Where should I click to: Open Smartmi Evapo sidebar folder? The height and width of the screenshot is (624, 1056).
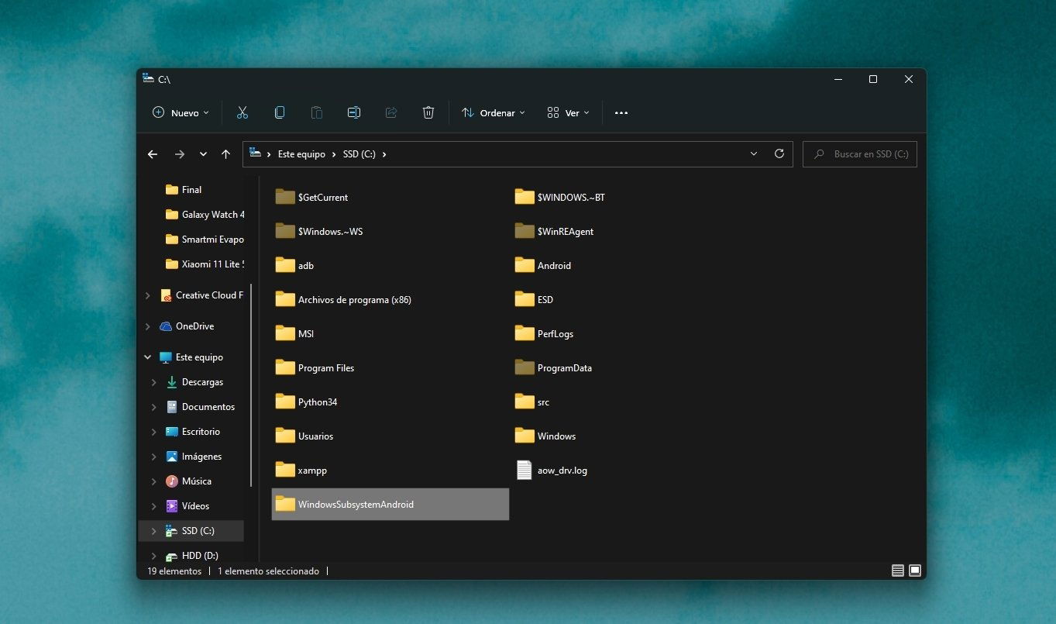(x=205, y=240)
